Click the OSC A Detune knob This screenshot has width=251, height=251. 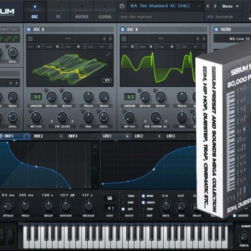51,97
